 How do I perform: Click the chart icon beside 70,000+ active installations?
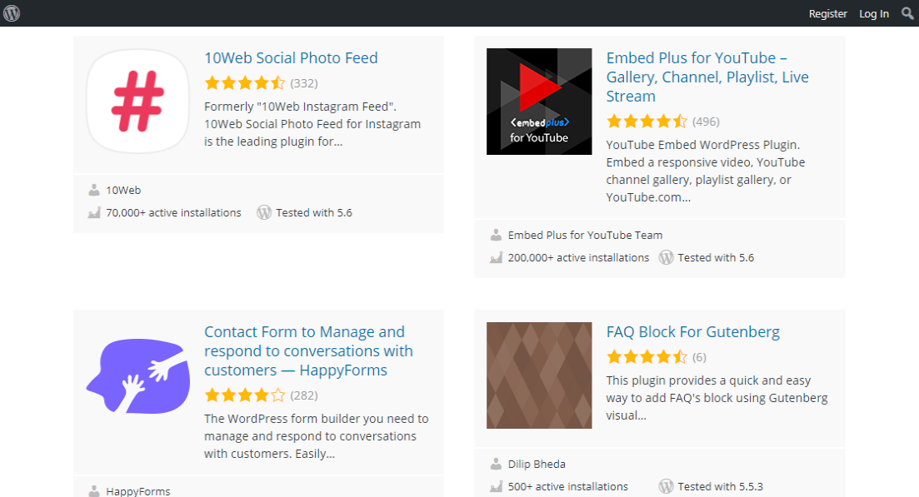coord(94,212)
